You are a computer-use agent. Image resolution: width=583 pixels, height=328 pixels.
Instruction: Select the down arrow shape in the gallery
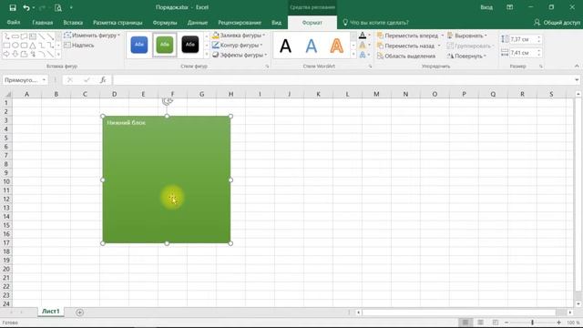15,54
